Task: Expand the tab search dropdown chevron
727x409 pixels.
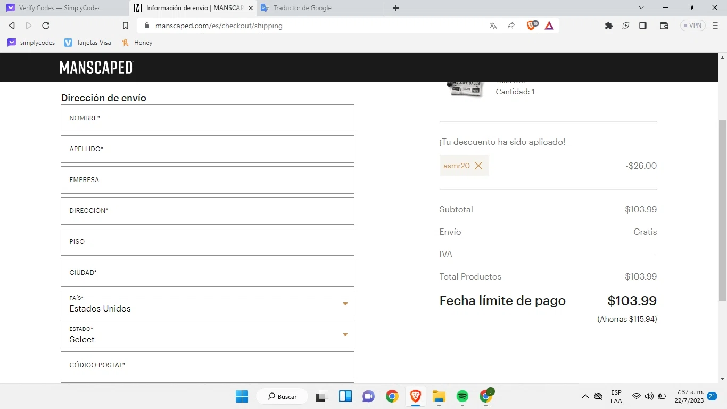Action: tap(641, 8)
